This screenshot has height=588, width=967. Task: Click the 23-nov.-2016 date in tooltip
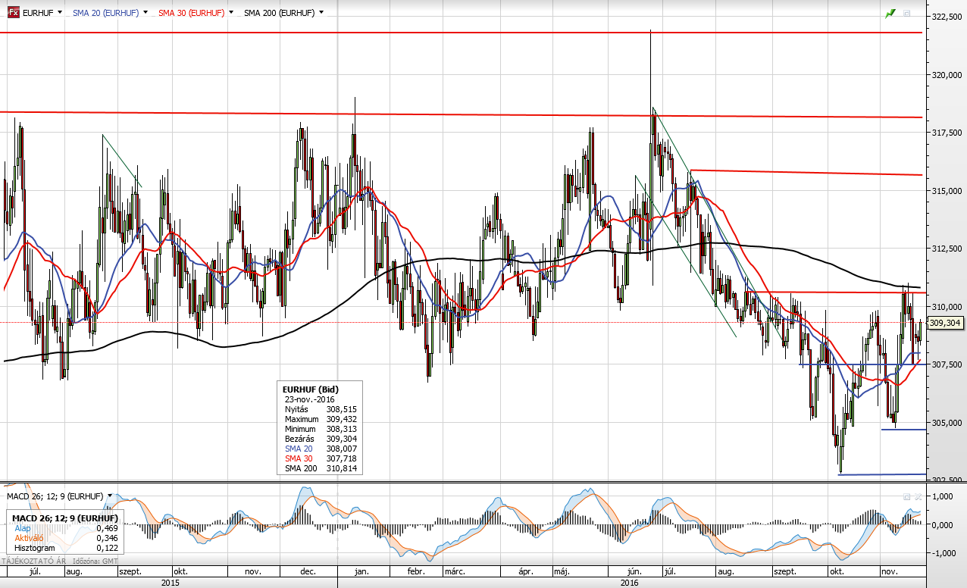[310, 399]
